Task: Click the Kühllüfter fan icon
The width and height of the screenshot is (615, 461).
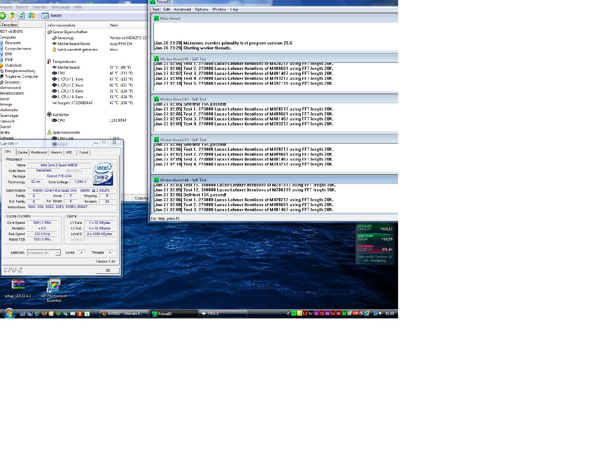Action: 49,114
